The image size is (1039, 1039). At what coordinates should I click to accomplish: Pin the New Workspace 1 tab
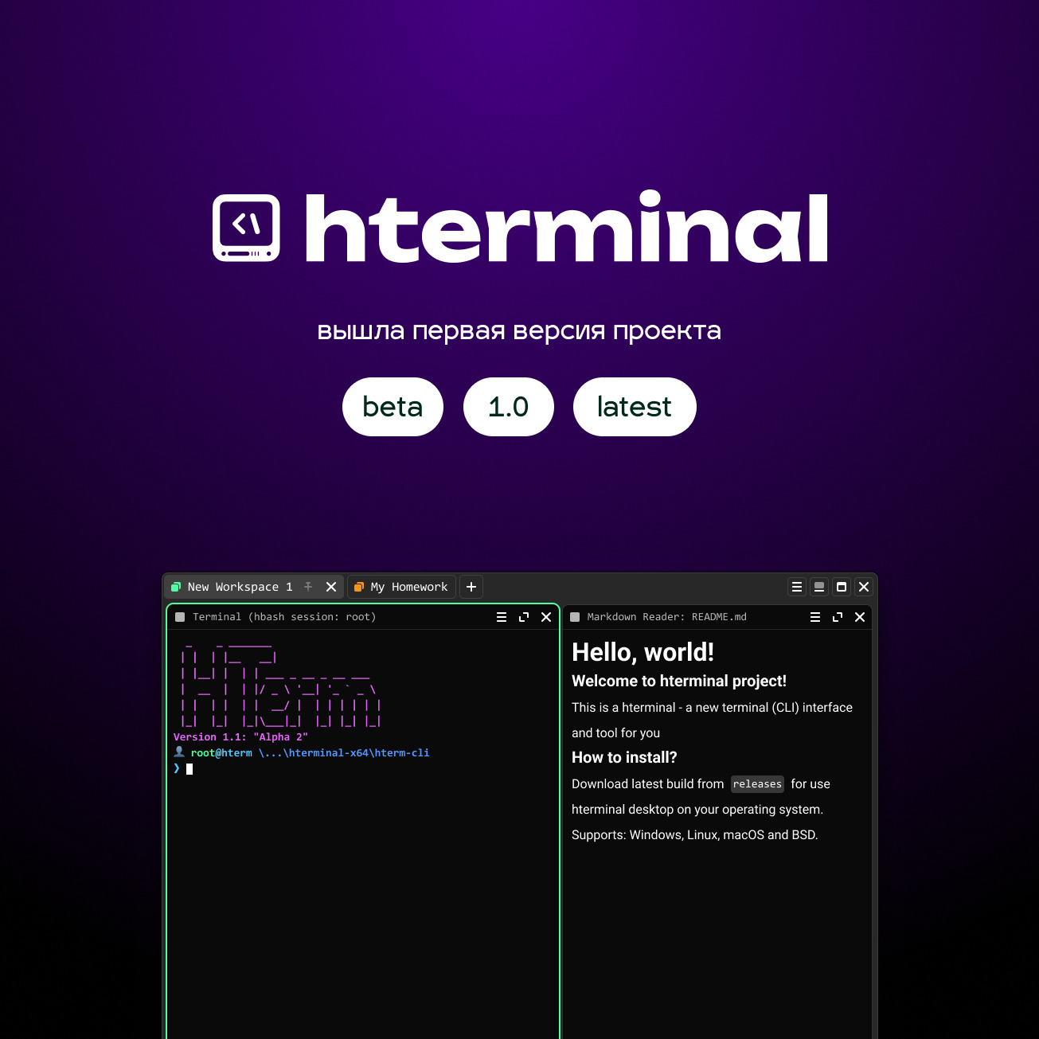click(x=308, y=587)
